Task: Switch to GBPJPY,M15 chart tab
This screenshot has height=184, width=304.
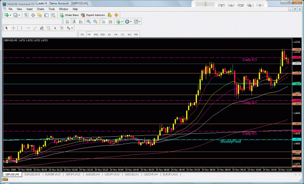Action: [73, 174]
